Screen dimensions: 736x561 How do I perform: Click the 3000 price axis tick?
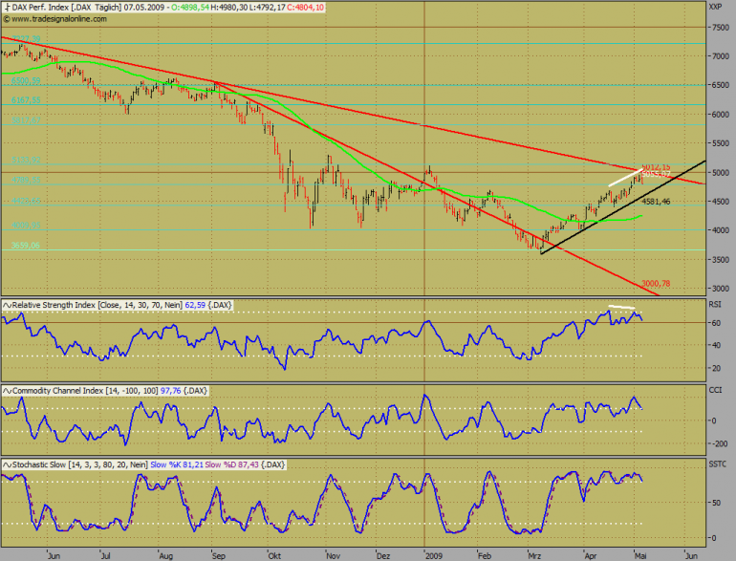tap(721, 289)
